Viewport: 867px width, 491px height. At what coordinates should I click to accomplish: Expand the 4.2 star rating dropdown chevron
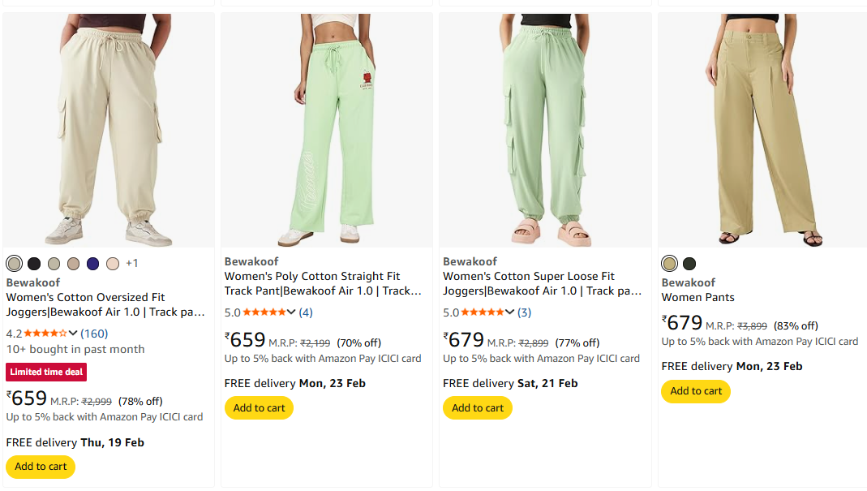[73, 334]
